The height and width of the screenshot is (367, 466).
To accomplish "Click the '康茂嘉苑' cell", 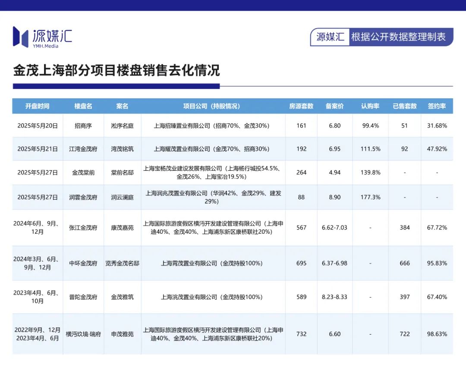I will pyautogui.click(x=122, y=227).
